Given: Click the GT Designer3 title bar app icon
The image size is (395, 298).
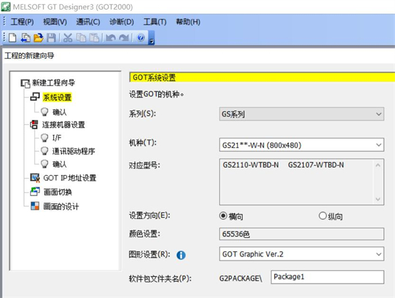Looking at the screenshot, I should 6,7.
